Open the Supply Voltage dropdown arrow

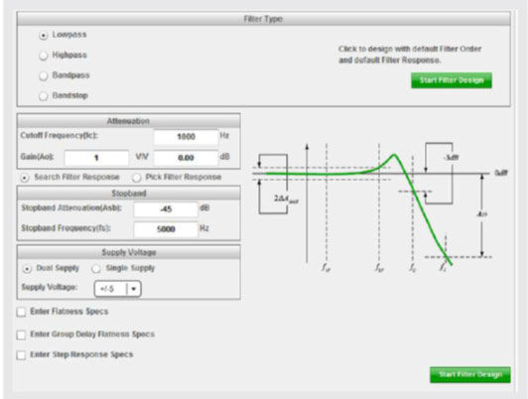point(134,289)
